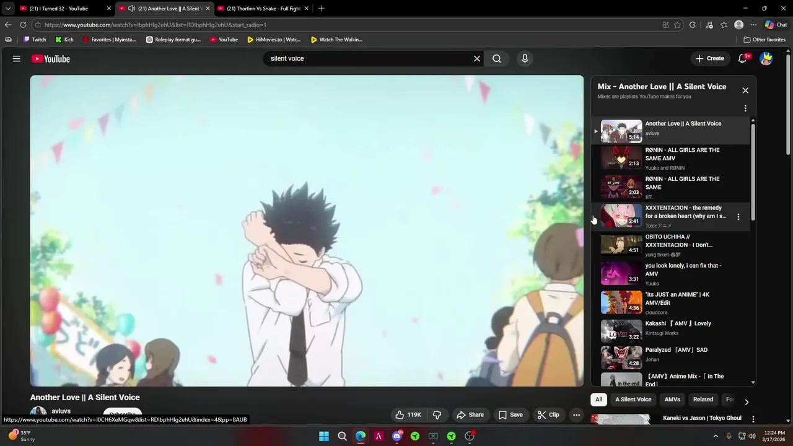Open the weather widget showing 35°F
The image size is (793, 446).
[x=22, y=436]
